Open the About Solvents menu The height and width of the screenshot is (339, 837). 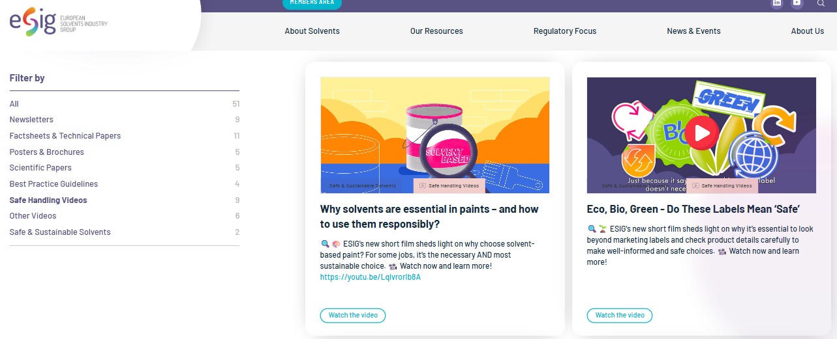tap(312, 31)
